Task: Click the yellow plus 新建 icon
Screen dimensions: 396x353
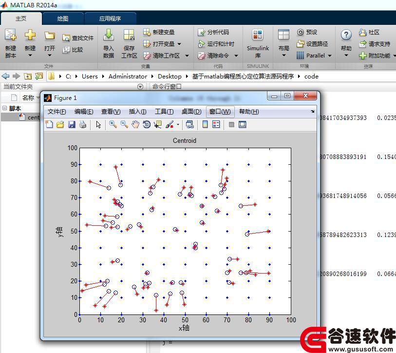Action: point(30,35)
